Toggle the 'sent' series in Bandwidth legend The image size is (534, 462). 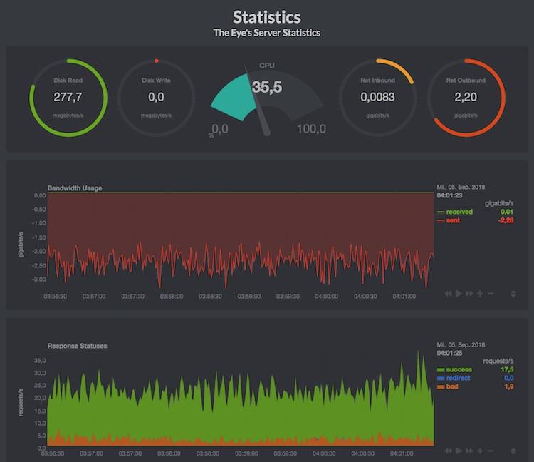453,220
